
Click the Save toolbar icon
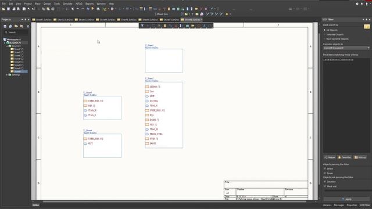(x=8, y=9)
